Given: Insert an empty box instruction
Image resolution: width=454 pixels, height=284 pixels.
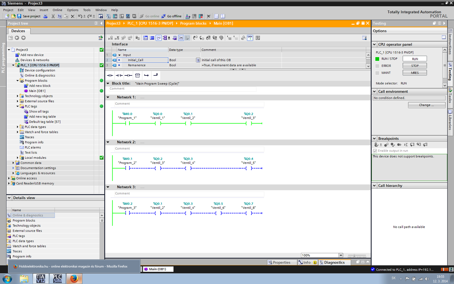Looking at the screenshot, I should pyautogui.click(x=137, y=75).
